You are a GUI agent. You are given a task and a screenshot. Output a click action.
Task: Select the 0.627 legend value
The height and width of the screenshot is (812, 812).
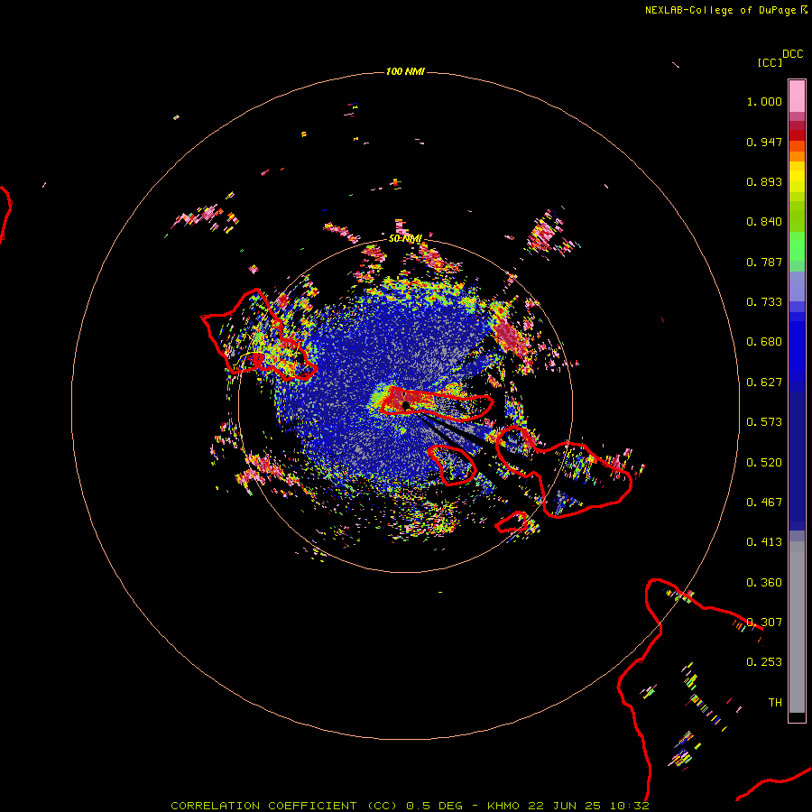764,383
